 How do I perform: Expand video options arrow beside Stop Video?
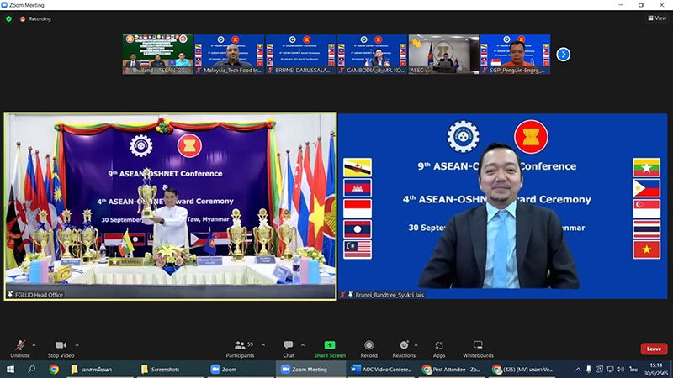pos(77,344)
